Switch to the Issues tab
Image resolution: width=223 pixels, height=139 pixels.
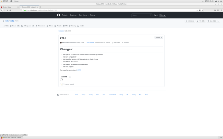(15, 26)
